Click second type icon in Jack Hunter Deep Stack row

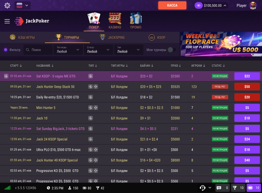click(95, 87)
